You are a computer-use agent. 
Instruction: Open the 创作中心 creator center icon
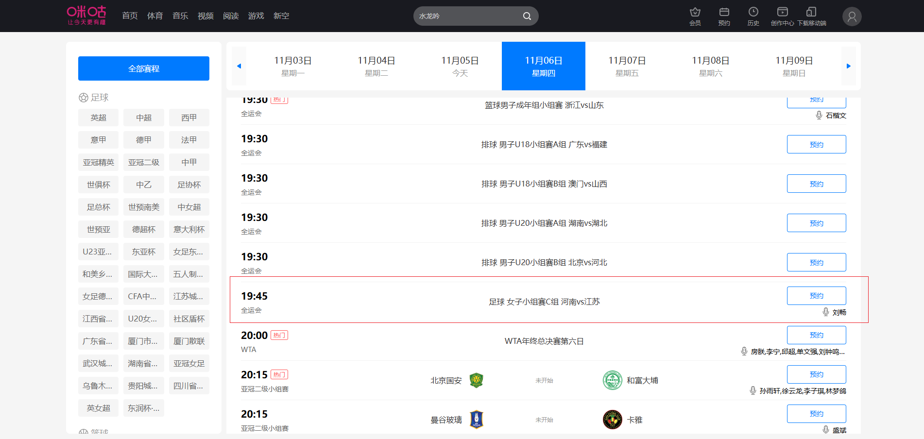pyautogui.click(x=782, y=16)
